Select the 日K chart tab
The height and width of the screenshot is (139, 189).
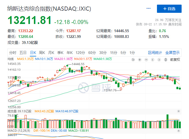(33, 53)
